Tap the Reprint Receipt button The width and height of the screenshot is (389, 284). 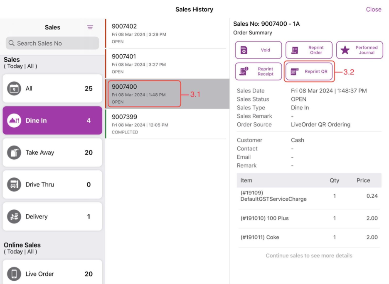pos(259,71)
